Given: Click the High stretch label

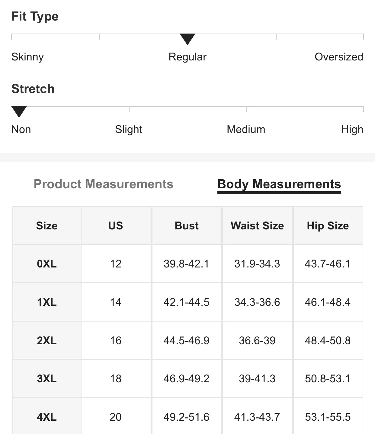Looking at the screenshot, I should (352, 129).
